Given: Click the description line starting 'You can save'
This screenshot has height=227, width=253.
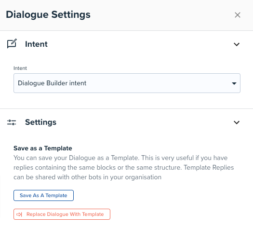Looking at the screenshot, I should (x=120, y=158).
